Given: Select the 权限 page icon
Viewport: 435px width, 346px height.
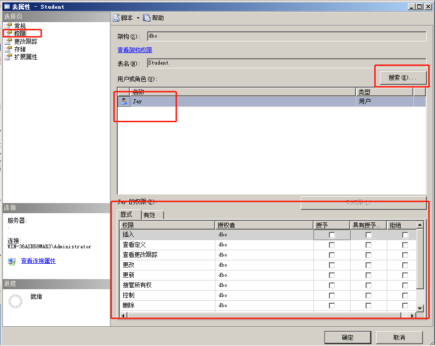Looking at the screenshot, I should click(9, 34).
